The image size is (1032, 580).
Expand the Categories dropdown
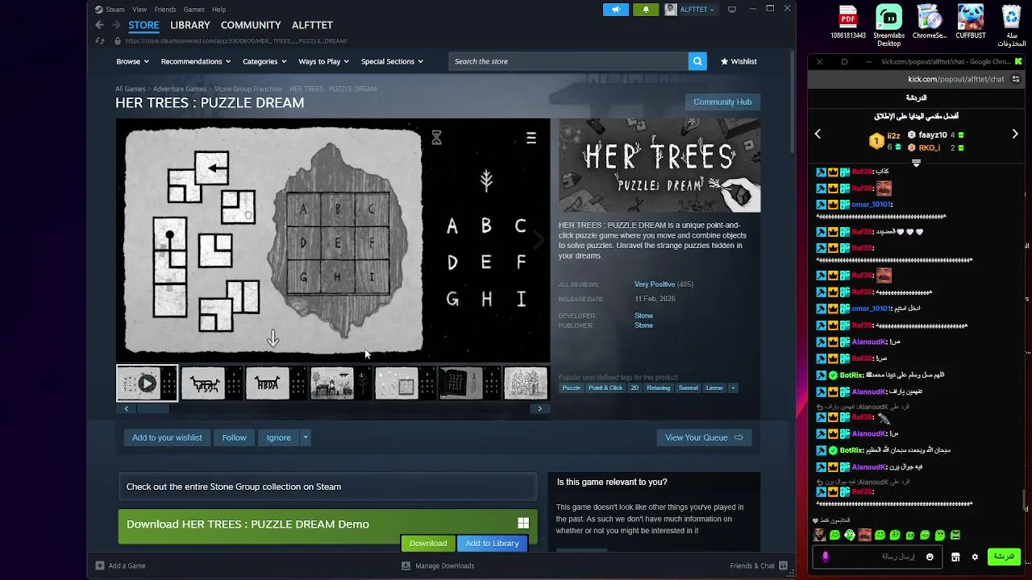coord(264,61)
